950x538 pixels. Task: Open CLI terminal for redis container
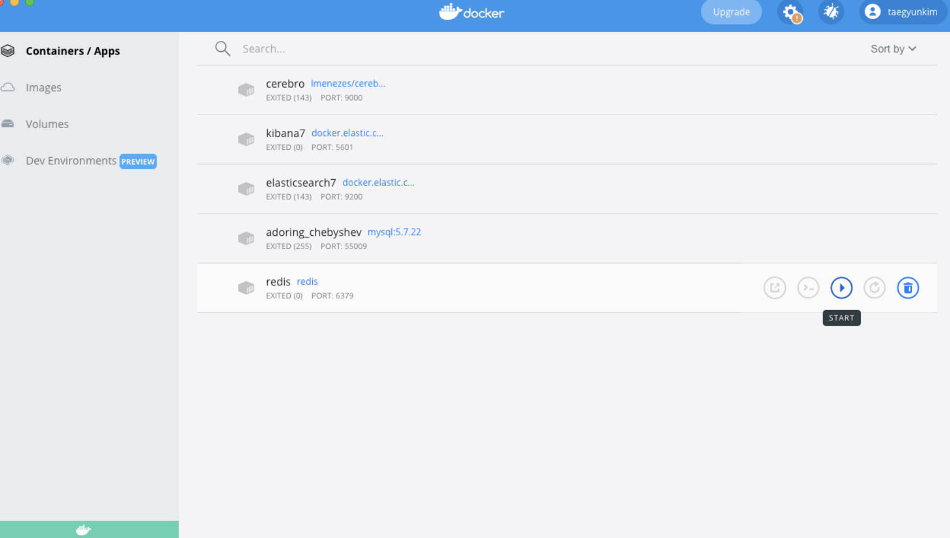pyautogui.click(x=808, y=288)
